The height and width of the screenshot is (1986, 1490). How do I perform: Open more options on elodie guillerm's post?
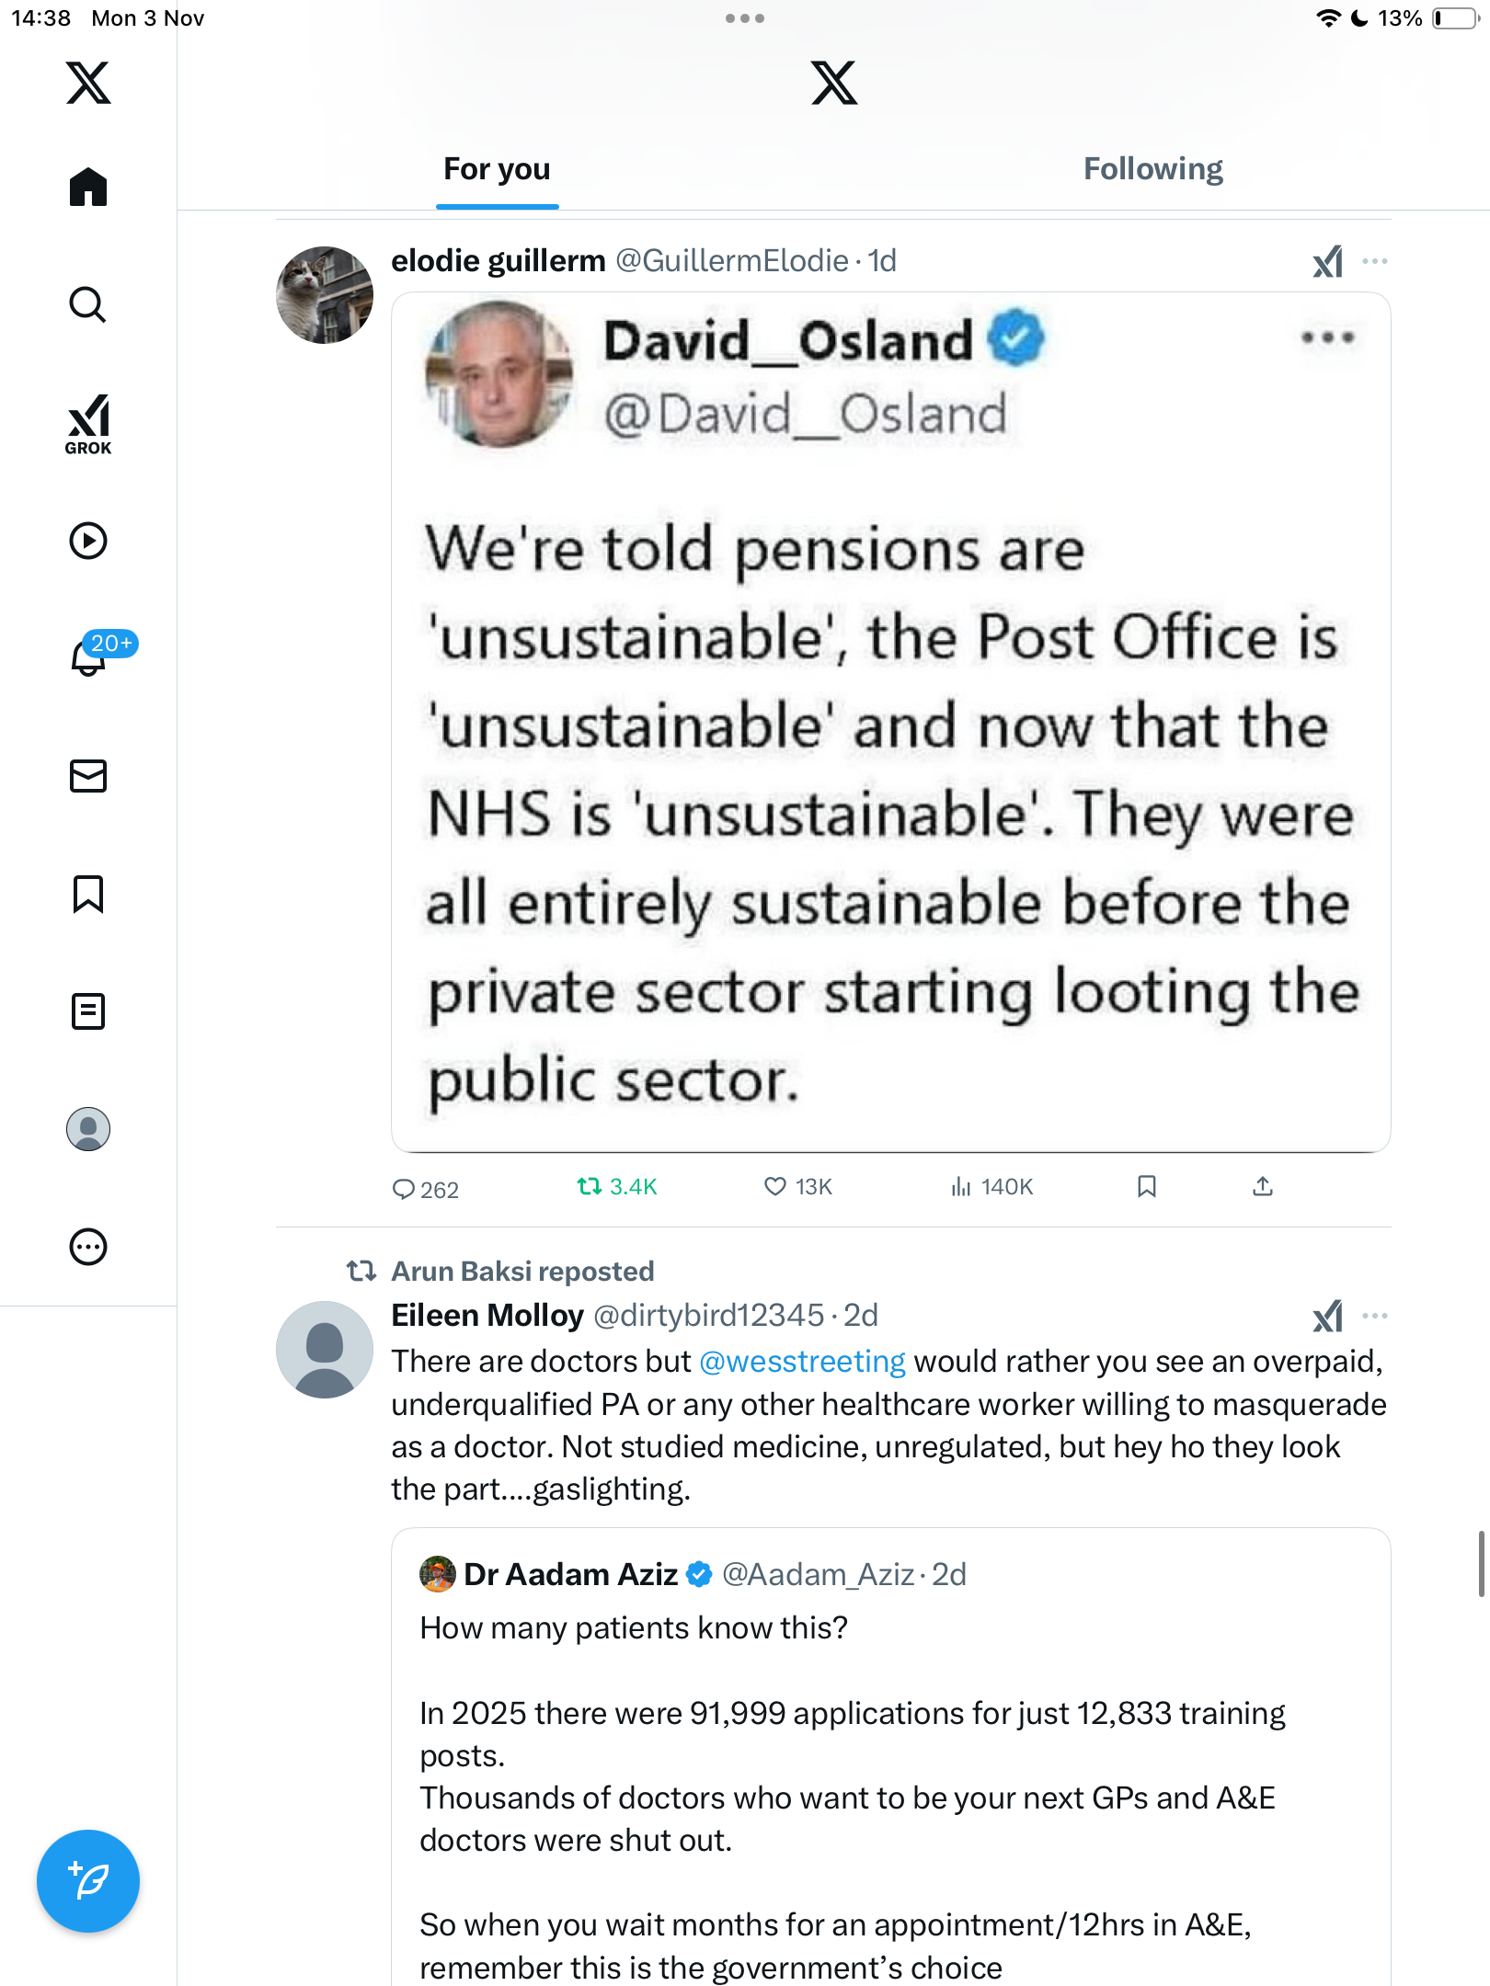(x=1375, y=261)
